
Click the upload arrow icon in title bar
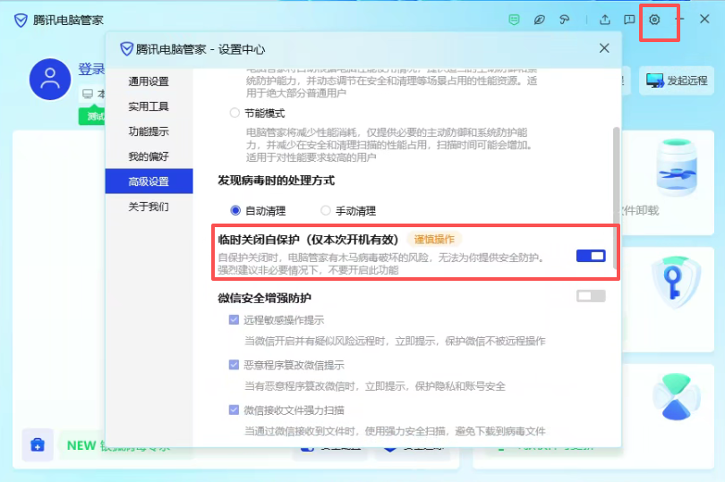tap(605, 19)
